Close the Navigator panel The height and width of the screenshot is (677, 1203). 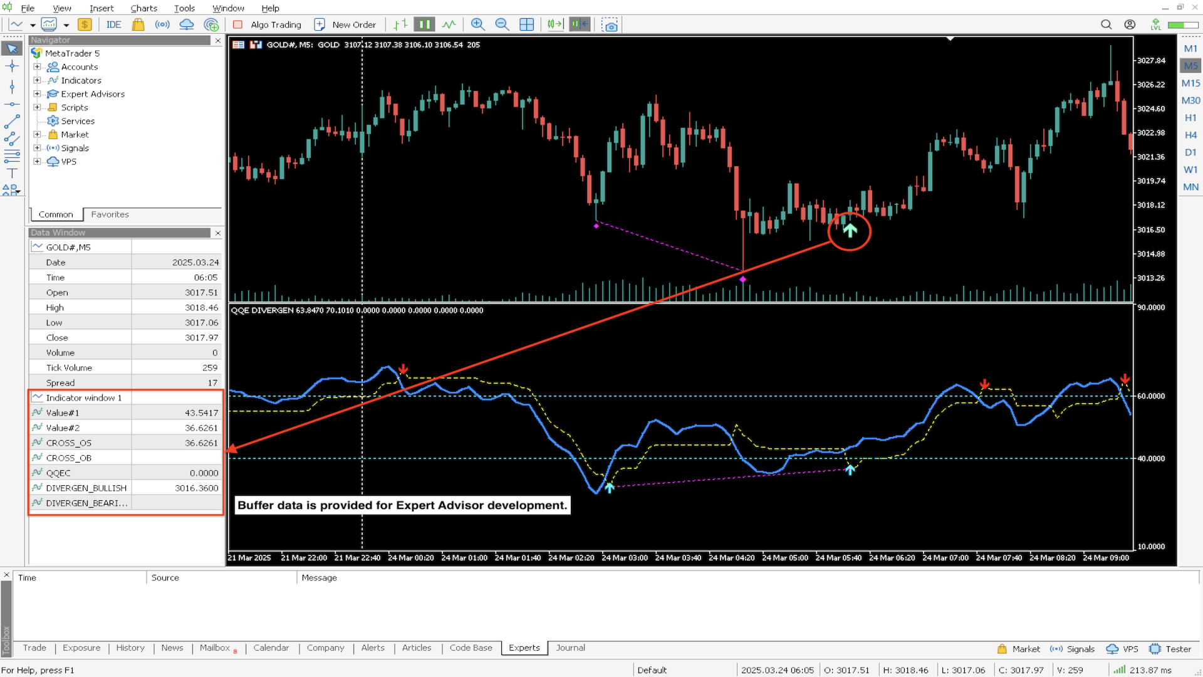click(x=218, y=40)
